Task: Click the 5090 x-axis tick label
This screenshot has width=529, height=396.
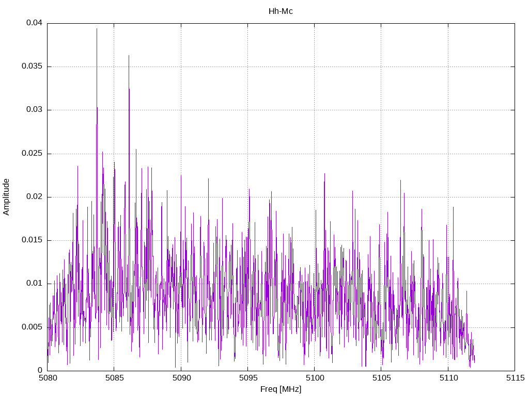Action: pyautogui.click(x=181, y=378)
